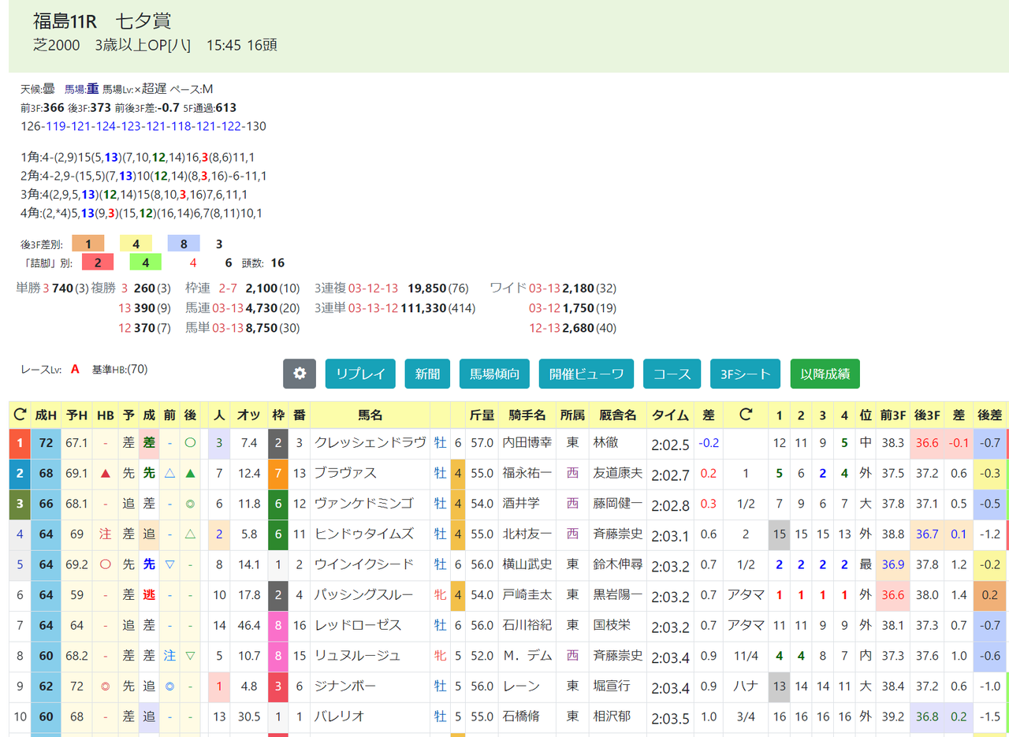Click trainer name 林徹
Screen dimensions: 1009x737
pos(605,443)
